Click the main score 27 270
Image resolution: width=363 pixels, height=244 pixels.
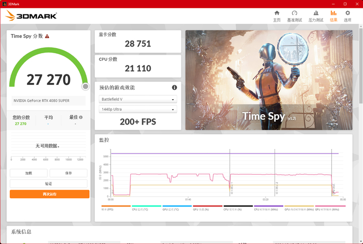coord(48,80)
